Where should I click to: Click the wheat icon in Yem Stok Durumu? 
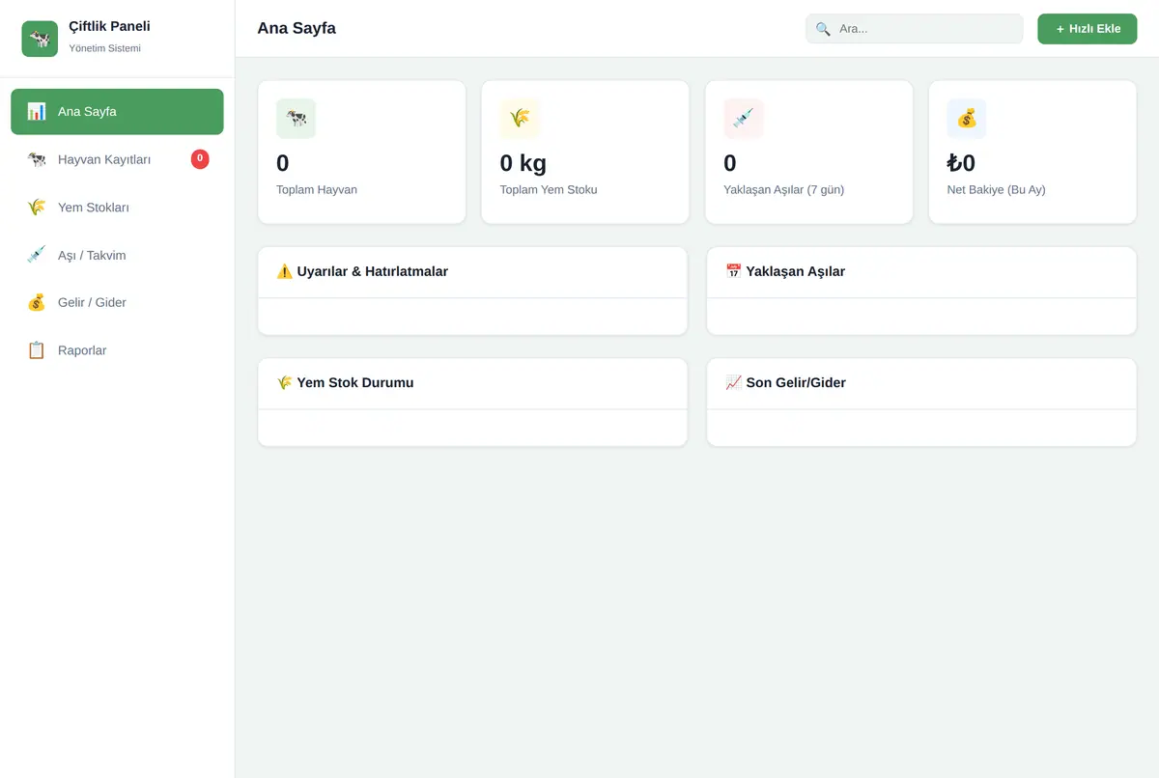285,382
